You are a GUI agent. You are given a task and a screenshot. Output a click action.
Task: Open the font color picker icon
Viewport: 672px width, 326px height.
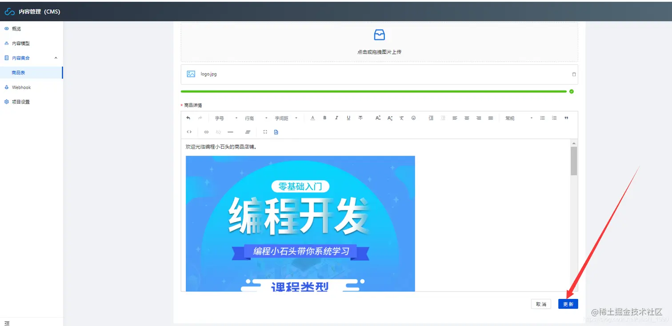click(312, 118)
